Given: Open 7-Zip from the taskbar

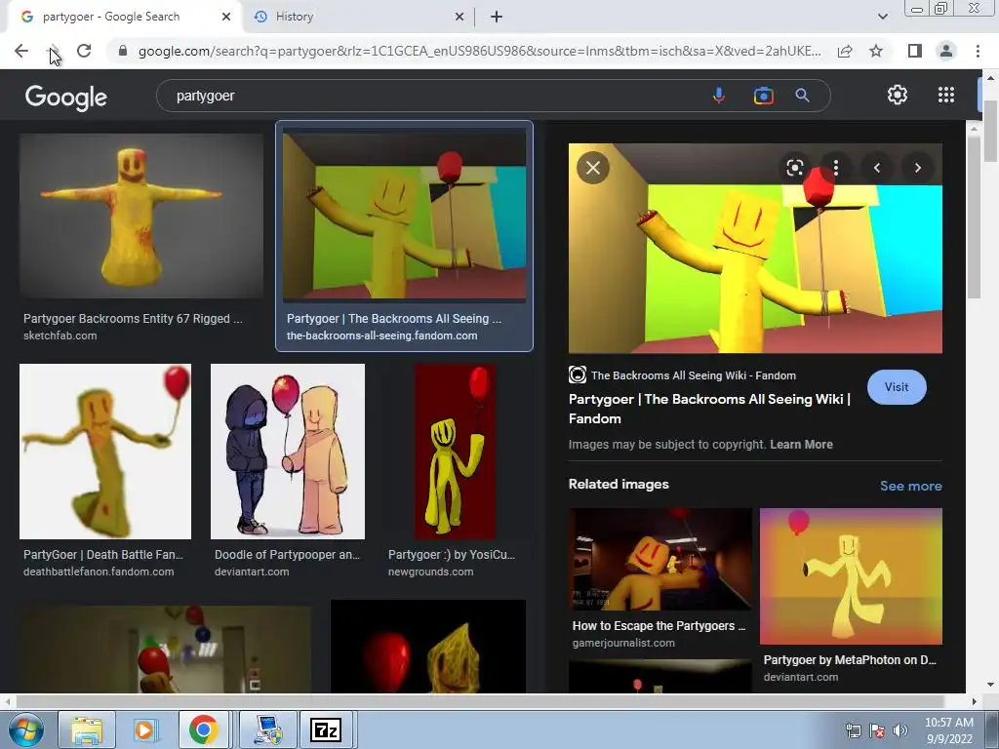Looking at the screenshot, I should click(326, 729).
